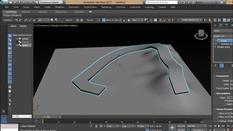Switch to the Freeform ribbon tab
Viewport: 233px width, 131px height.
point(26,12)
